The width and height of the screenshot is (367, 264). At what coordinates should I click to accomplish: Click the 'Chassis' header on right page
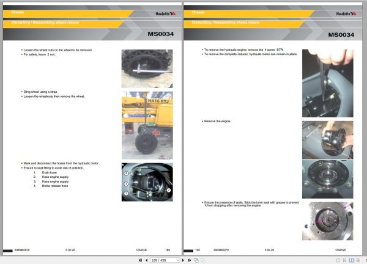coord(198,12)
